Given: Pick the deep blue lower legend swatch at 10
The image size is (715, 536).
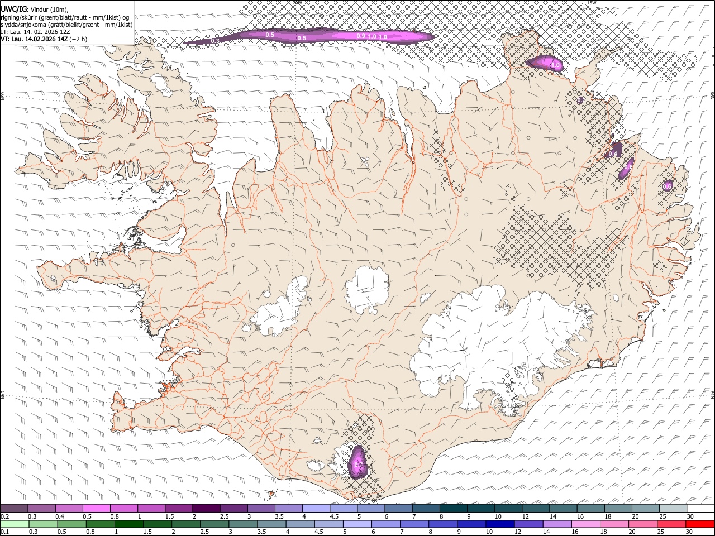Looking at the screenshot, I should (x=500, y=524).
